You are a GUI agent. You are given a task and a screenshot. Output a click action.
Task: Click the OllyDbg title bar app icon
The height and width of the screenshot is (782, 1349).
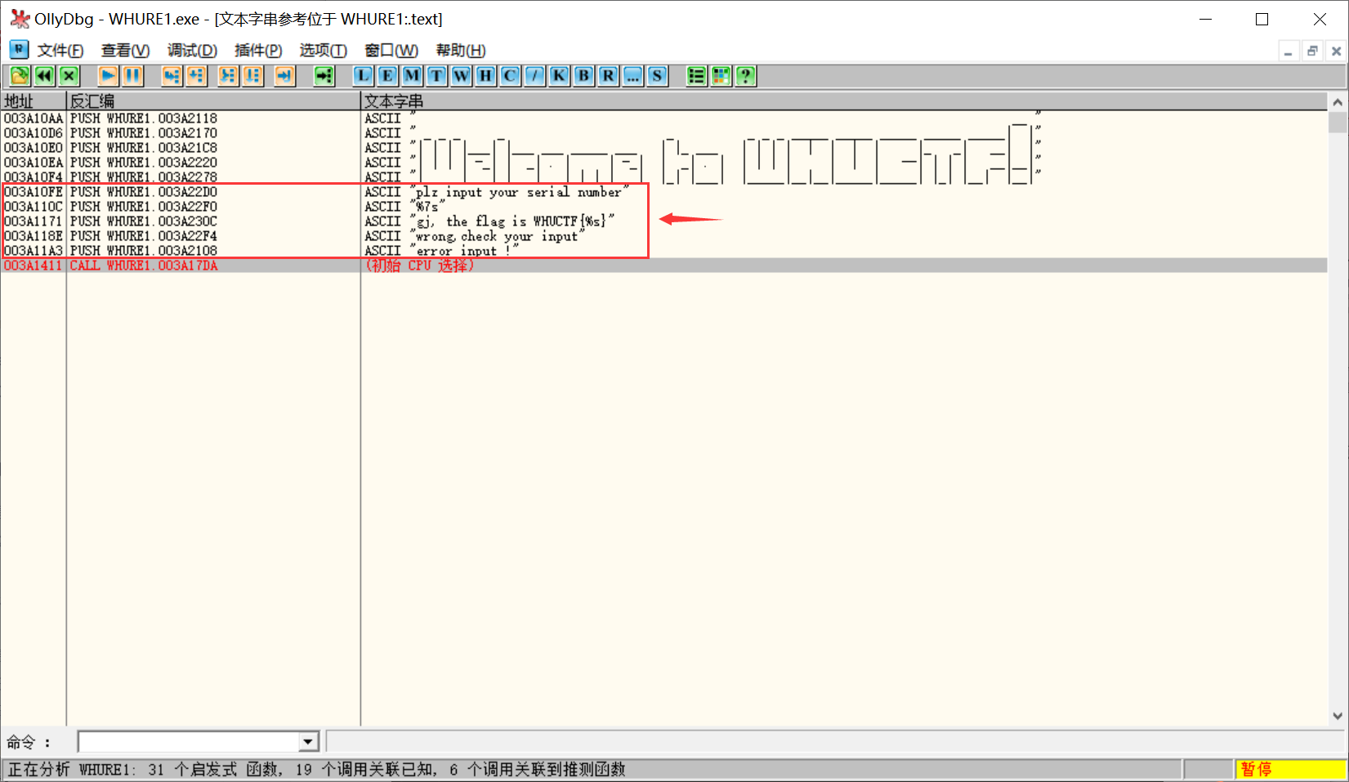point(20,19)
